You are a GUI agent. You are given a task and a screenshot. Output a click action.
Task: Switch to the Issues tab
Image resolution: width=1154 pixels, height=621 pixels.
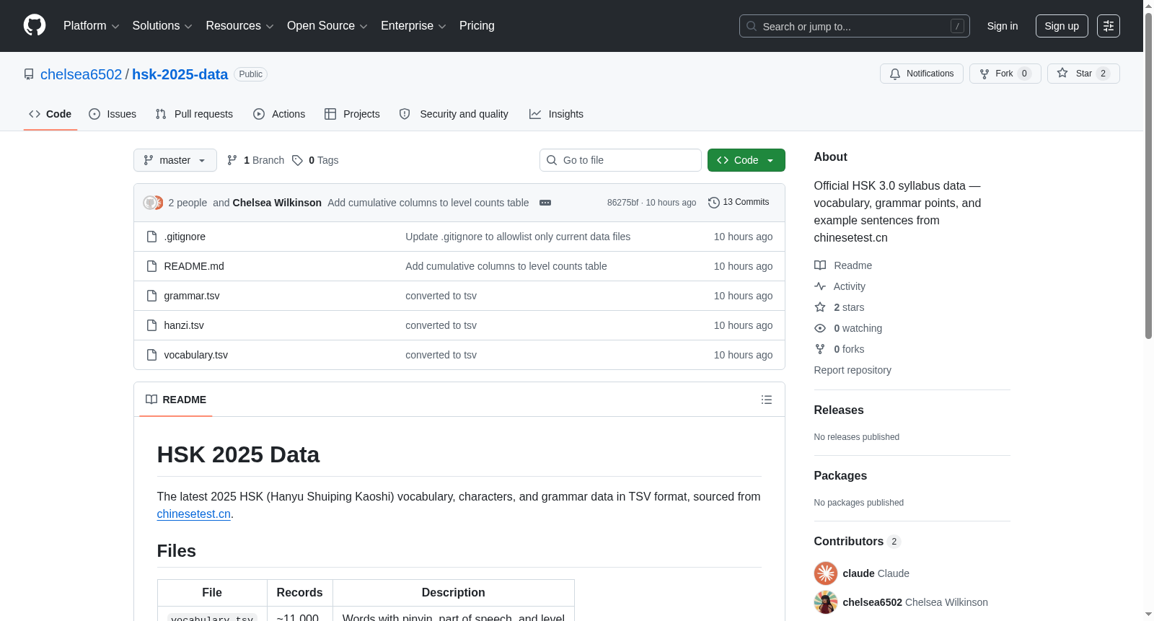coord(113,114)
